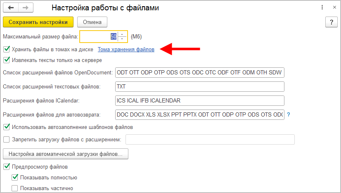This screenshot has width=341, height=193.
Task: Open "Настройка автоматической загрузки файлов..."
Action: [x=66, y=154]
